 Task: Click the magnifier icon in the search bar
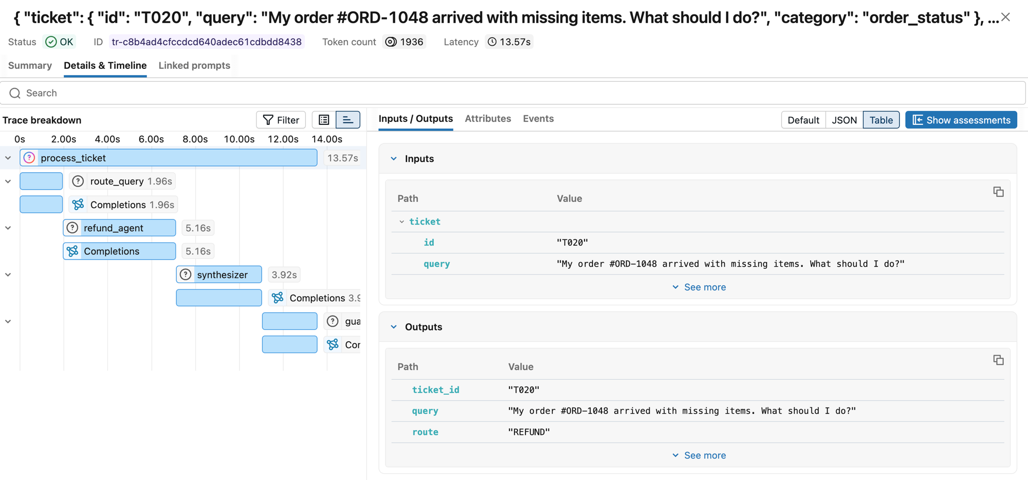tap(14, 93)
